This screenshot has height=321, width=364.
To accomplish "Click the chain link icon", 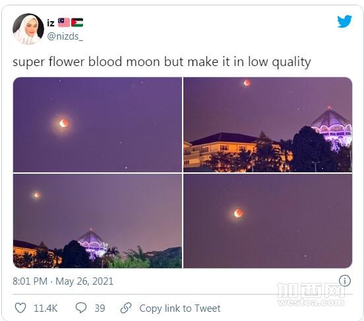I will click(x=126, y=308).
